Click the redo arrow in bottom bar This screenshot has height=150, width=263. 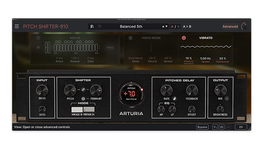click(228, 127)
